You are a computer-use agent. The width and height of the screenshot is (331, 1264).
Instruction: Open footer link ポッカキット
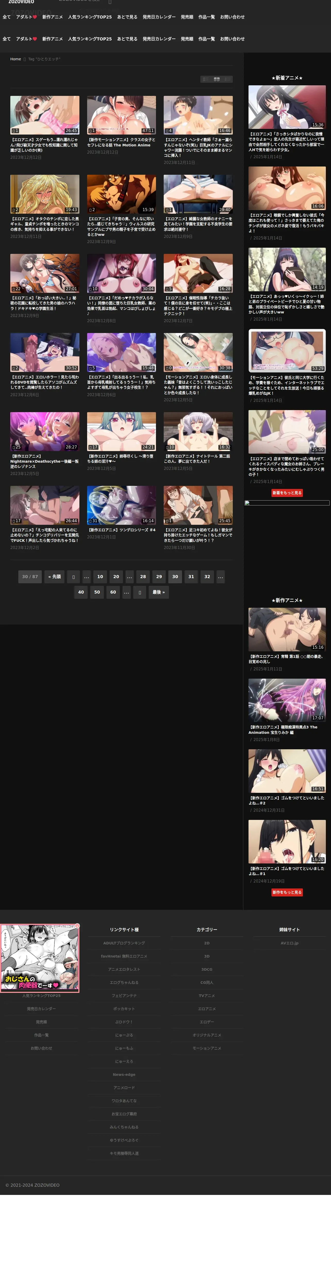tap(124, 1009)
